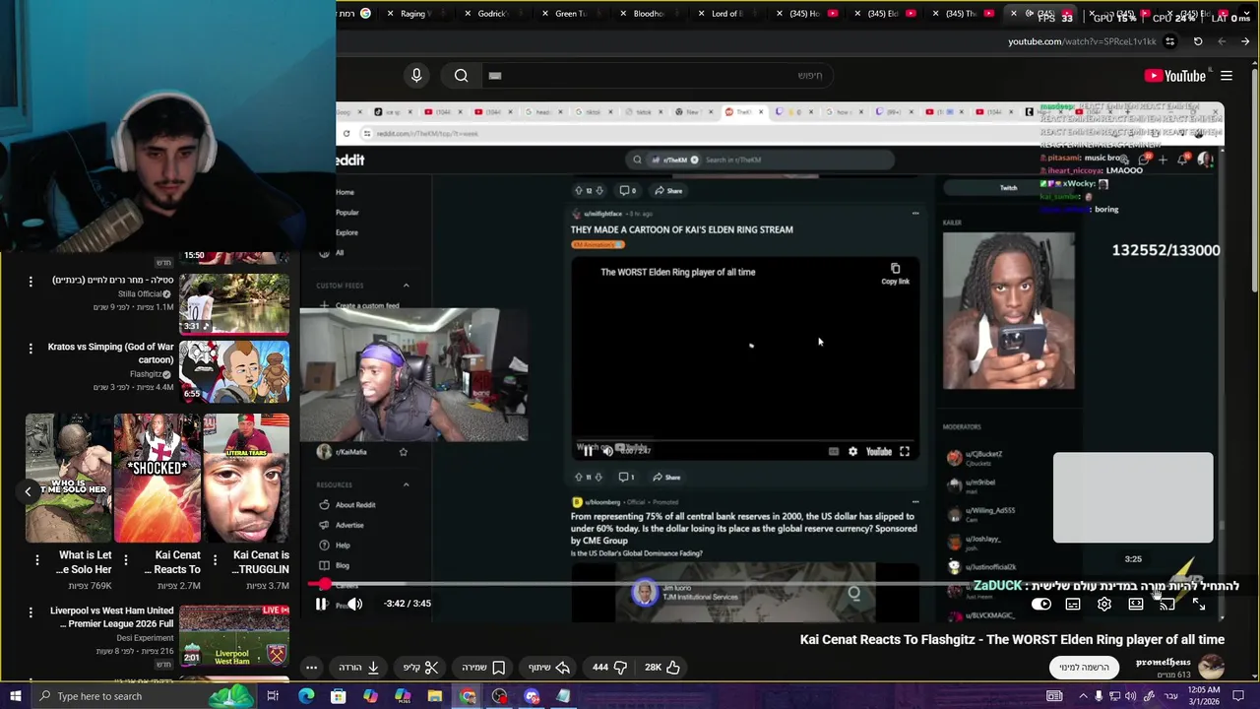Cast the video with the cast icon
1260x709 pixels.
point(1167,604)
